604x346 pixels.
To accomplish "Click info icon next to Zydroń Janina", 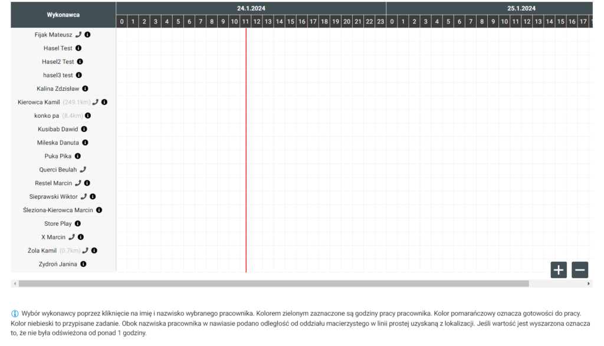I will 83,264.
